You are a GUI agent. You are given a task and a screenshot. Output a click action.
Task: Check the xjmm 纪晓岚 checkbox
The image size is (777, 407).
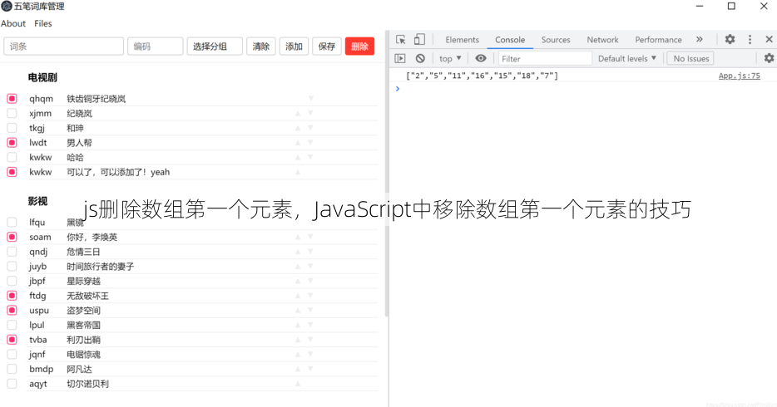tap(12, 113)
